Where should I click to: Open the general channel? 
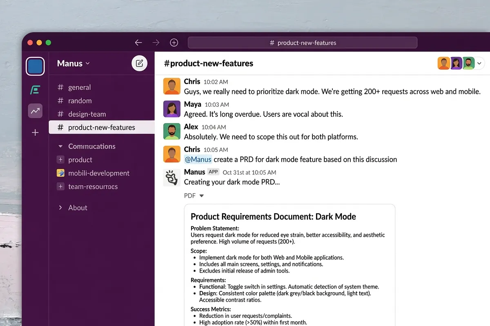pos(79,87)
